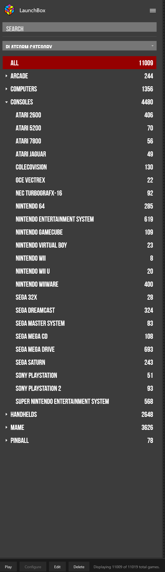Select NEC TurboGrafx-16 platform

pos(79,193)
